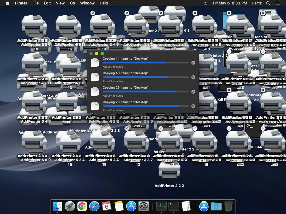Open the Apple menu
The width and height of the screenshot is (286, 214).
click(x=8, y=3)
